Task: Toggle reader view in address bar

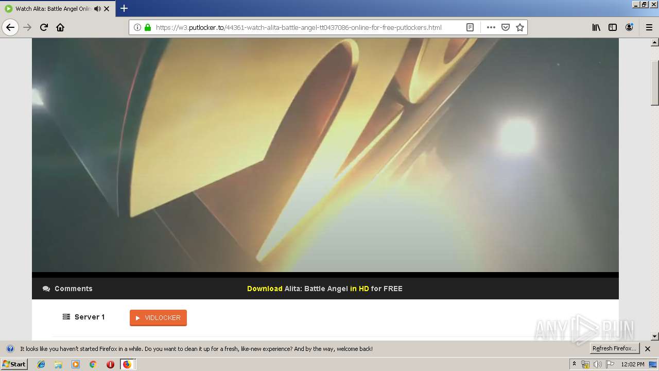Action: 470,27
